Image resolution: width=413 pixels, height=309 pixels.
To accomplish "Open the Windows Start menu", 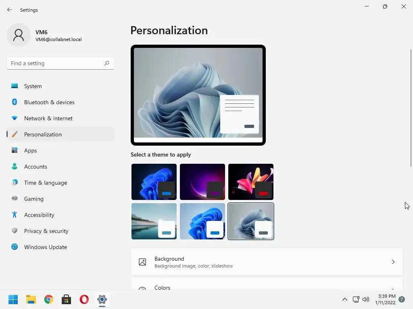I will click(13, 299).
